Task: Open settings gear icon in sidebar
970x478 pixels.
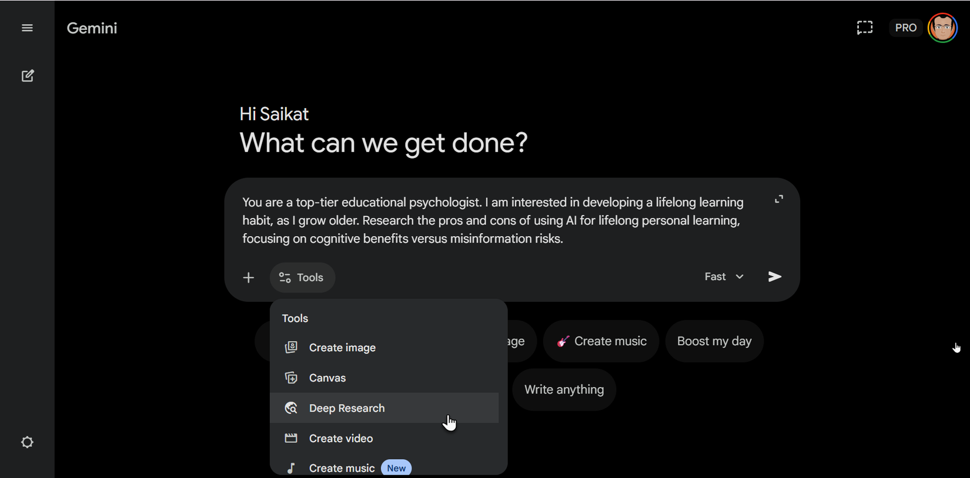Action: tap(27, 442)
